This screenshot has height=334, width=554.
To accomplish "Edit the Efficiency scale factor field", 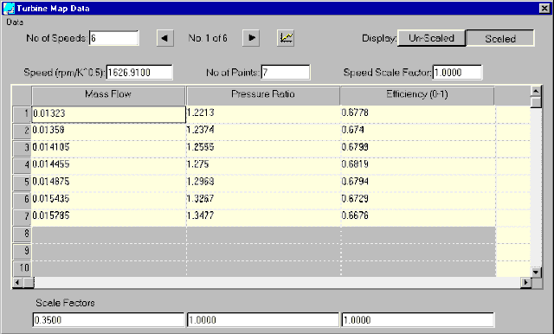I will (x=417, y=320).
